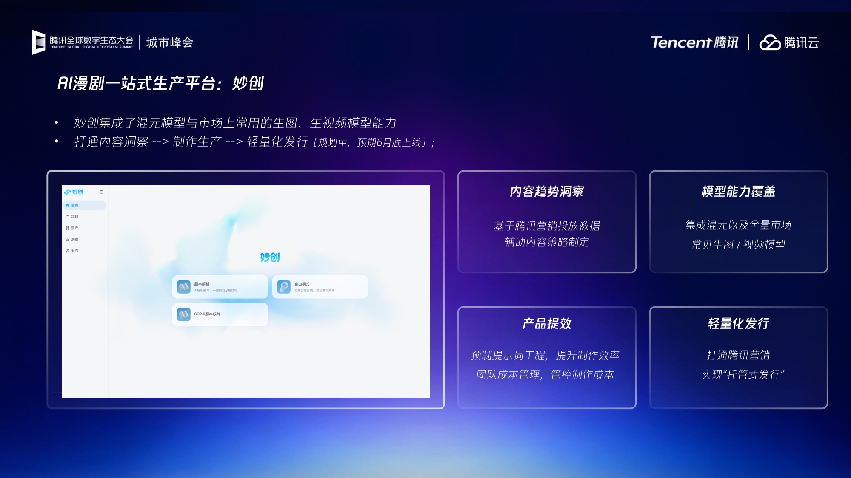Click the line "集成混元以及全量市场"

coord(738,225)
